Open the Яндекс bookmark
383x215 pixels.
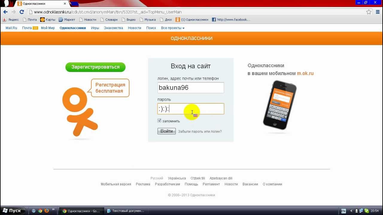coord(11,20)
